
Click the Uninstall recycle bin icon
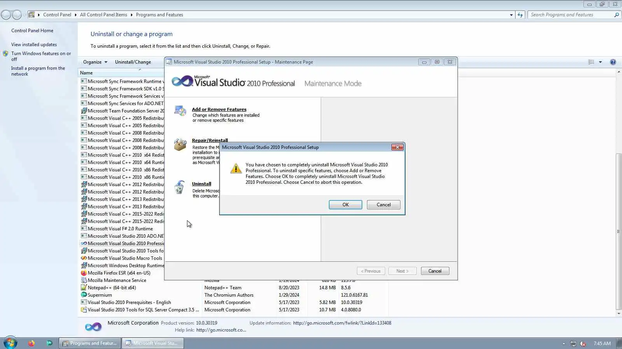(180, 187)
